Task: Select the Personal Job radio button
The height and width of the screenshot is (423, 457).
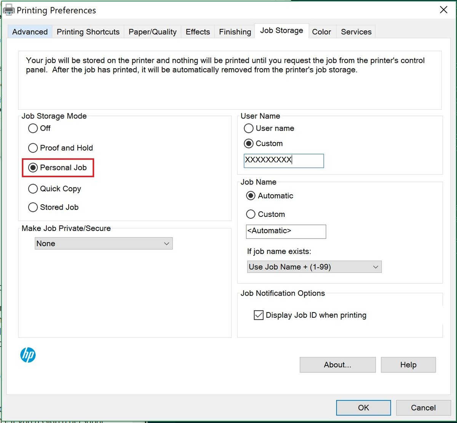Action: pyautogui.click(x=58, y=168)
